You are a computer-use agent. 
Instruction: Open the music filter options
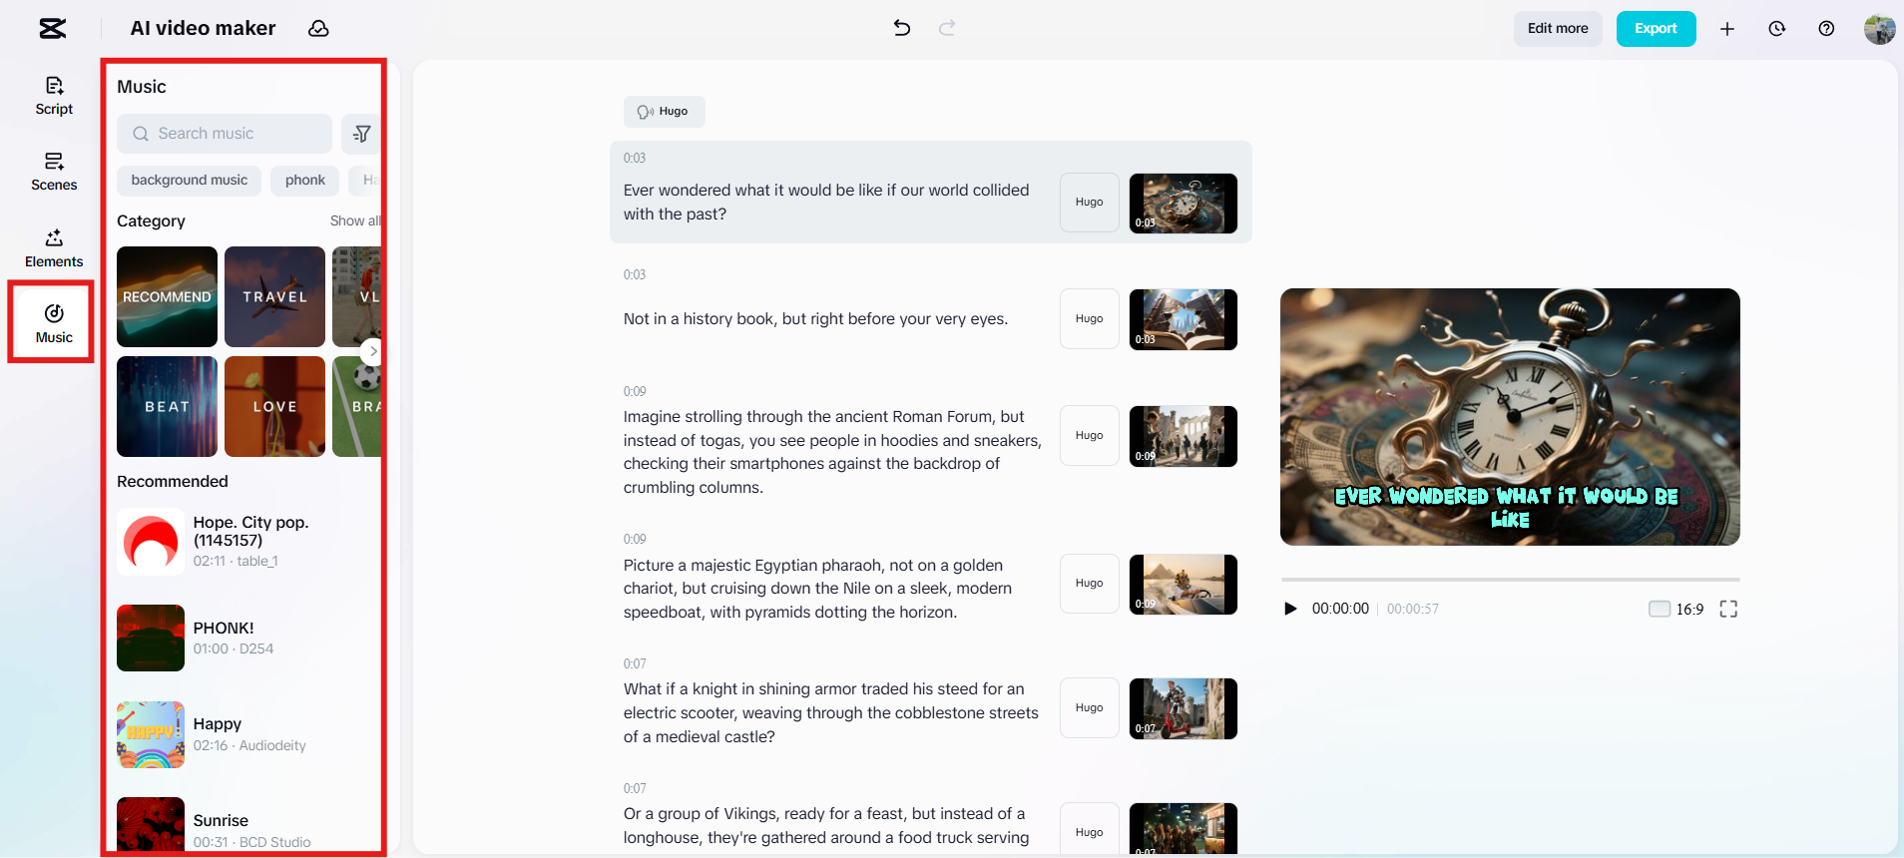click(x=361, y=134)
